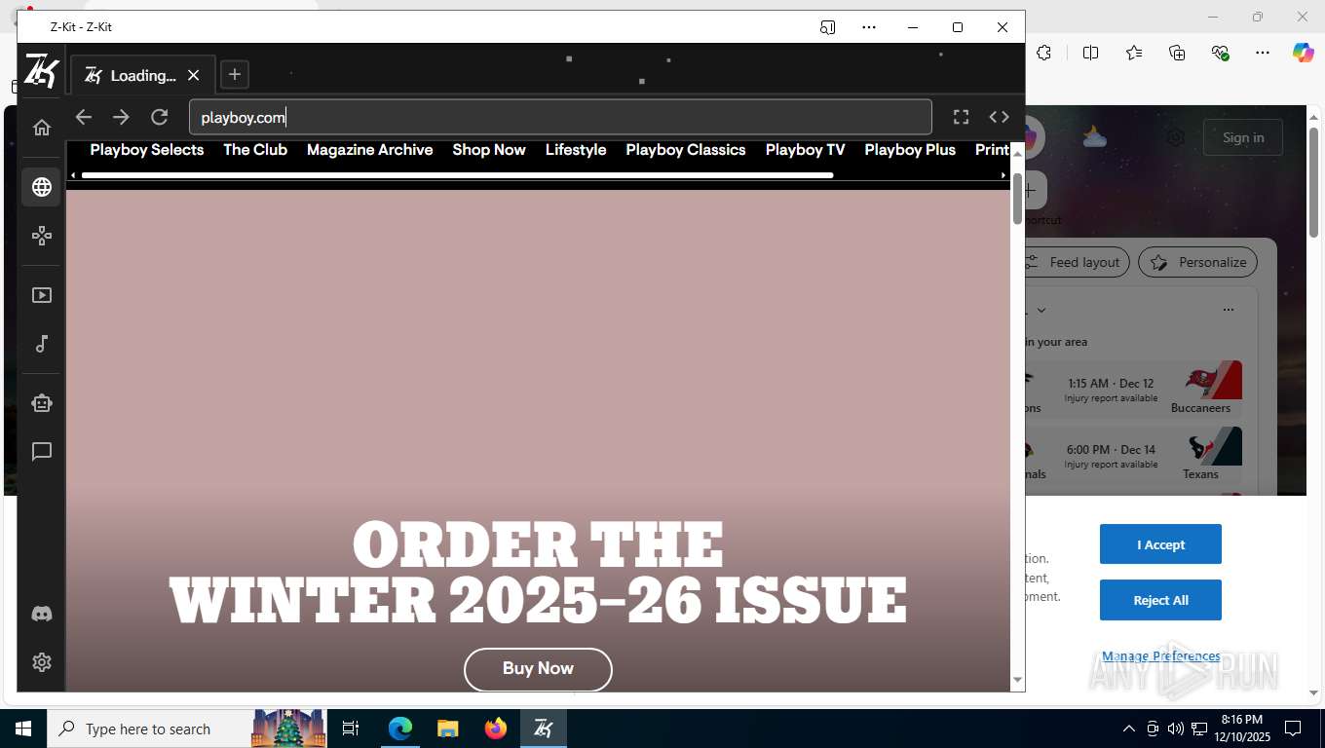Open Copilot icon in Edge

point(1304,53)
